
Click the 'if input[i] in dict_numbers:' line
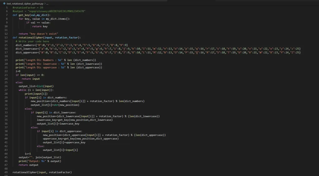point(46,98)
